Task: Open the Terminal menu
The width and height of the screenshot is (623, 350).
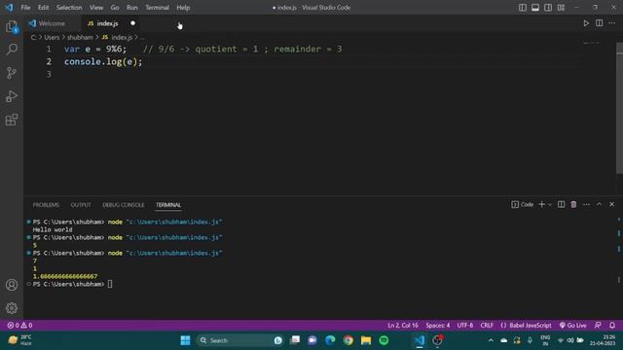Action: 157,8
